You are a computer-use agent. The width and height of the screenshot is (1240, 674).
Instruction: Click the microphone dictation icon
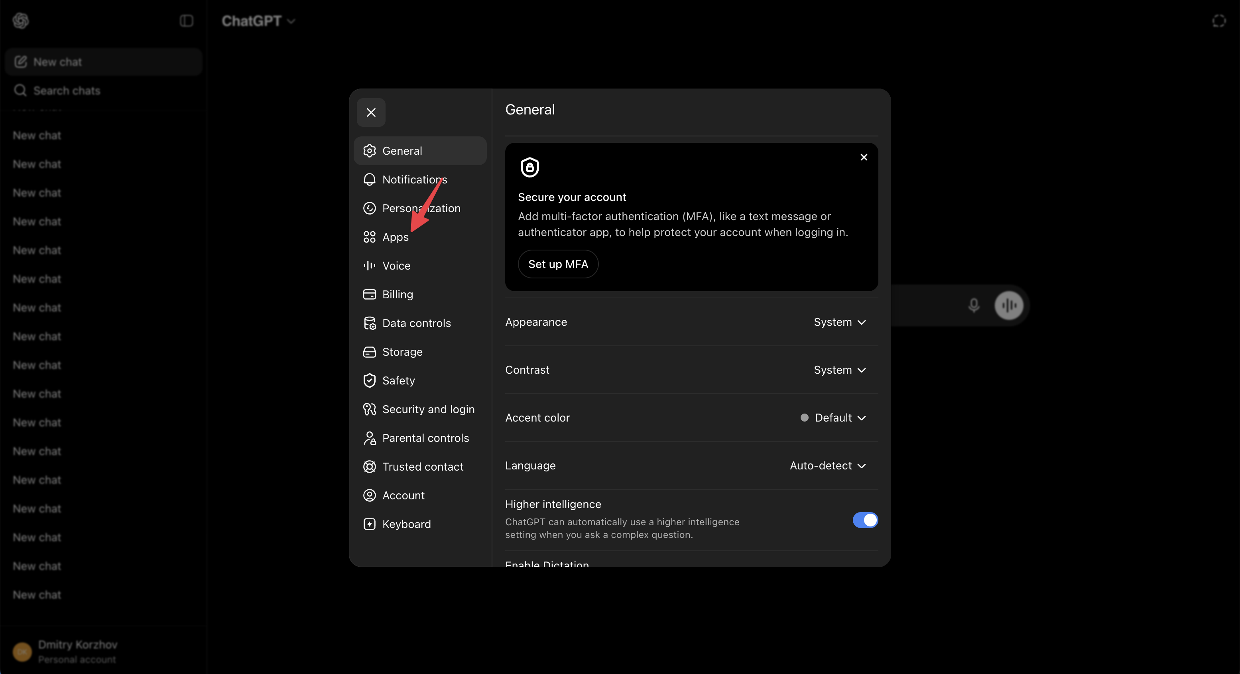coord(973,305)
